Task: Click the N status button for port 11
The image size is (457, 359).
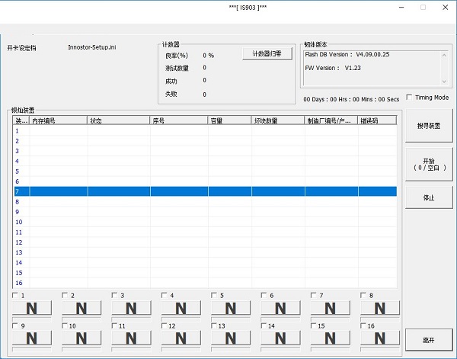Action: point(132,338)
